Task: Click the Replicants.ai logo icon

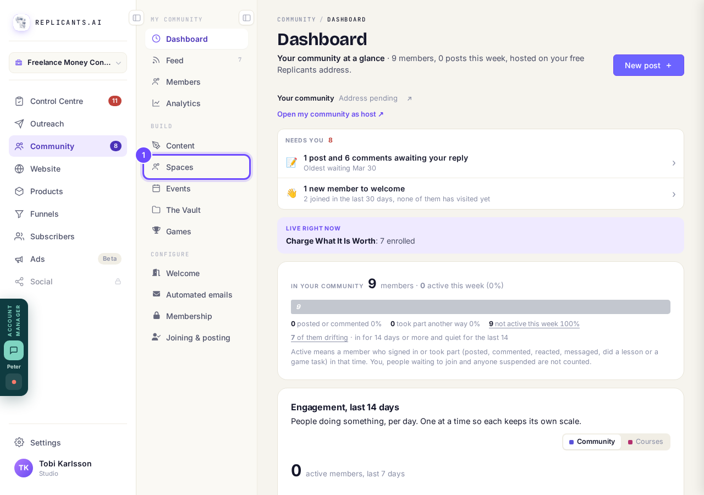Action: pyautogui.click(x=21, y=23)
